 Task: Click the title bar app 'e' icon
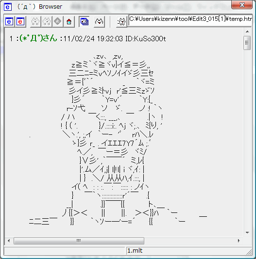(8, 7)
